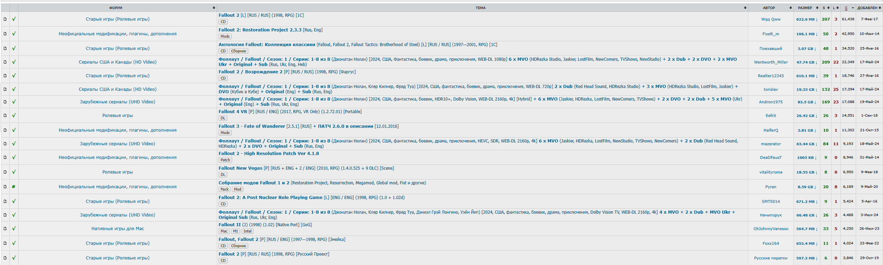This screenshot has width=883, height=265.
Task: Download the 1005 KB torrent
Action: click(807, 158)
